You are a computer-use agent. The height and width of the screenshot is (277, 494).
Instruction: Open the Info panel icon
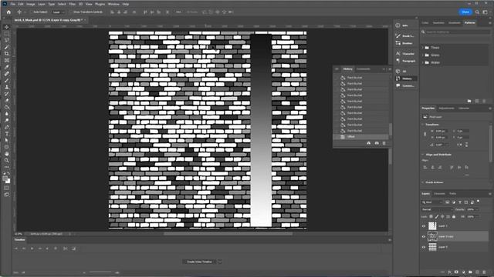pos(398,25)
